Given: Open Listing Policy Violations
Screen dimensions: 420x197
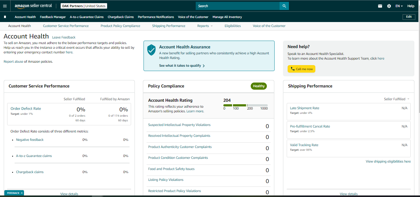Looking at the screenshot, I should click(x=166, y=180).
